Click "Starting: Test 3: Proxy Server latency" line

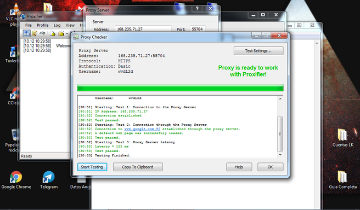click(135, 142)
